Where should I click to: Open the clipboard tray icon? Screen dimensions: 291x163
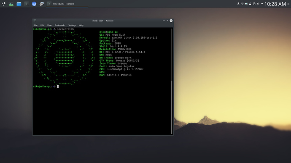click(254, 4)
